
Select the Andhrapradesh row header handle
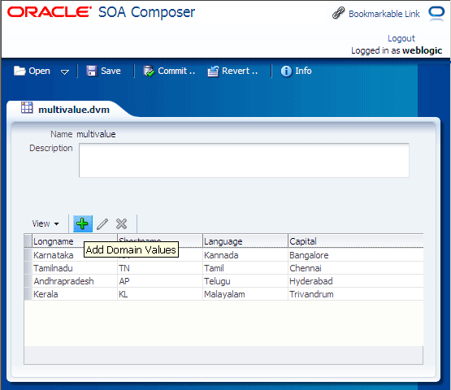[x=28, y=280]
